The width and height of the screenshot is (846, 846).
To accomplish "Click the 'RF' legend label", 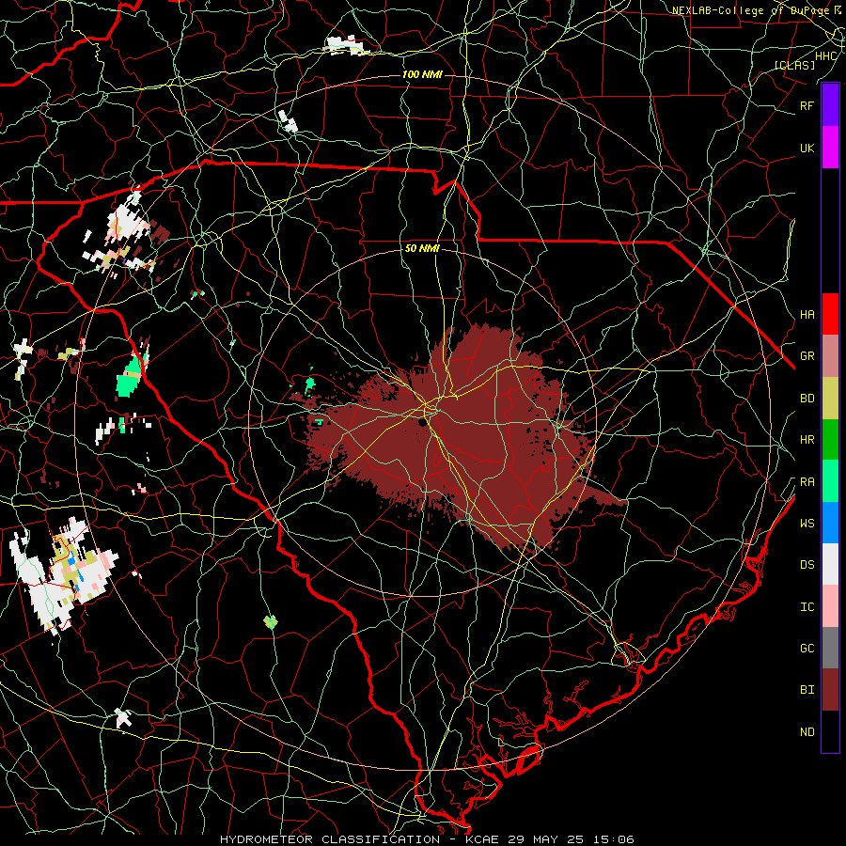I will point(807,105).
